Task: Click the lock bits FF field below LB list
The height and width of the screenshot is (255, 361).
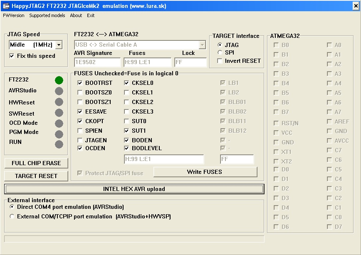Action: click(237, 159)
